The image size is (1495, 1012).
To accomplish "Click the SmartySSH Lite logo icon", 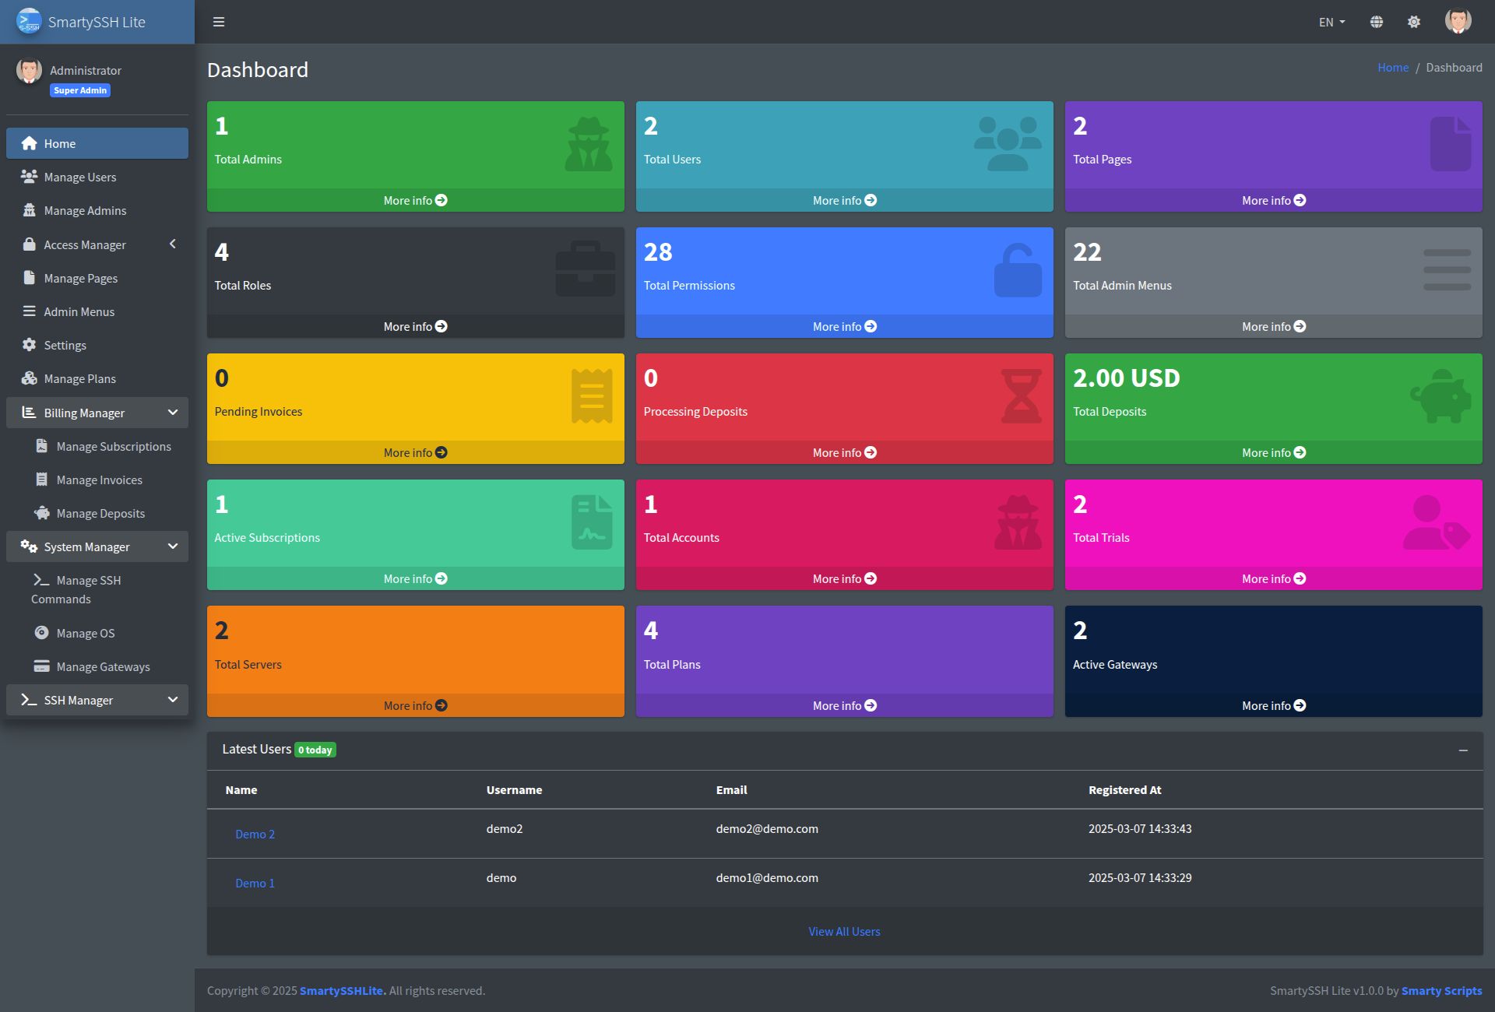I will 29,21.
